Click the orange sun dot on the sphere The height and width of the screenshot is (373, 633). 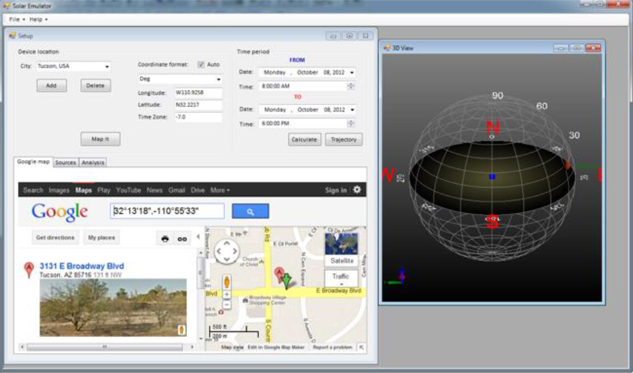(567, 165)
